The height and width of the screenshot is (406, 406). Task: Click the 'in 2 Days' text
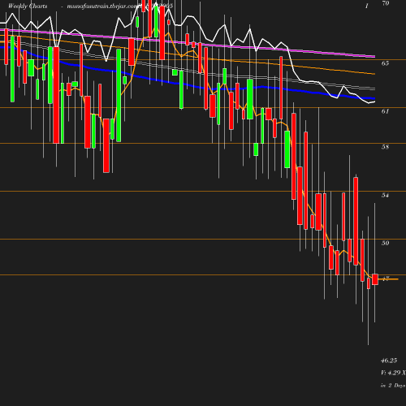(x=393, y=386)
